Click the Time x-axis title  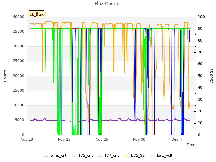[191, 145]
